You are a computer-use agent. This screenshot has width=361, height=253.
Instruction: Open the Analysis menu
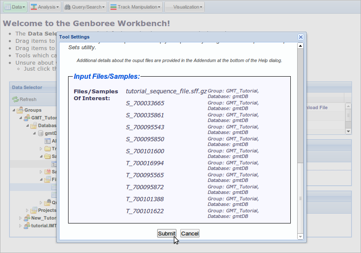point(45,7)
